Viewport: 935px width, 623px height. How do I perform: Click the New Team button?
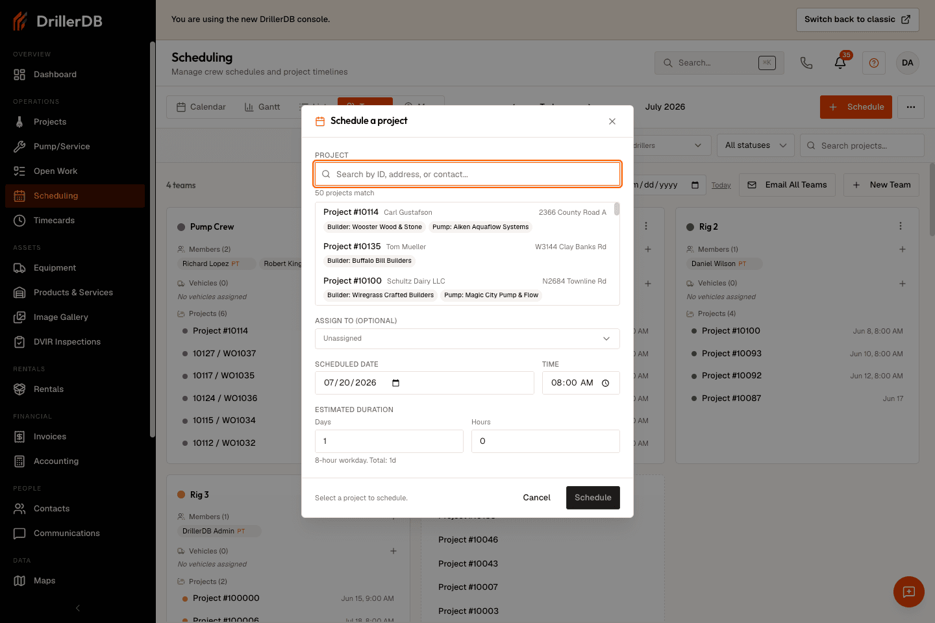pyautogui.click(x=882, y=185)
